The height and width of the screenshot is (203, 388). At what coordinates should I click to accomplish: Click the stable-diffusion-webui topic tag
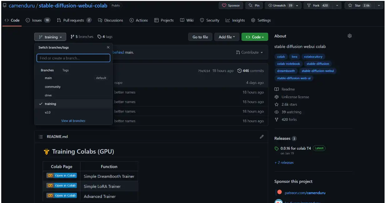click(318, 71)
